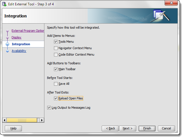The image size is (184, 139).
Task: Click the 'Add Buttons to Toolbars:' label
Action: point(64,63)
